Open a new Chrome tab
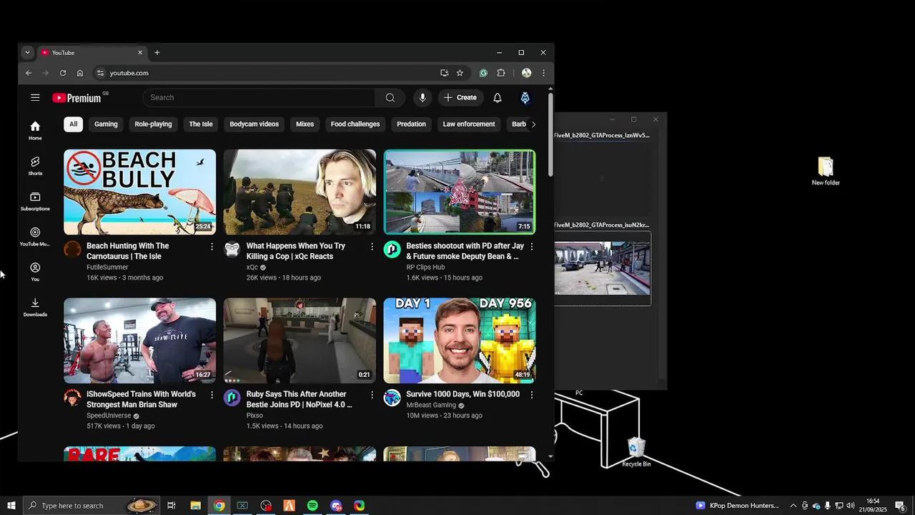 157,52
